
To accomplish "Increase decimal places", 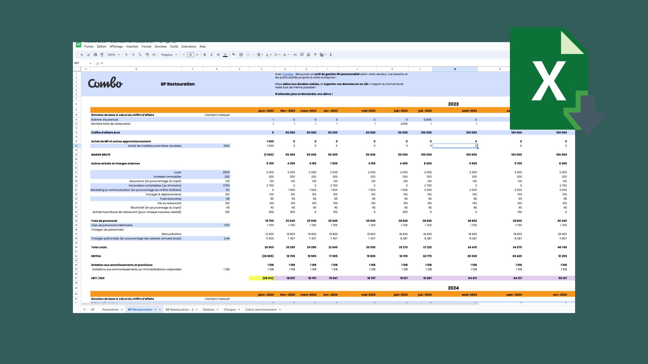I will (147, 55).
